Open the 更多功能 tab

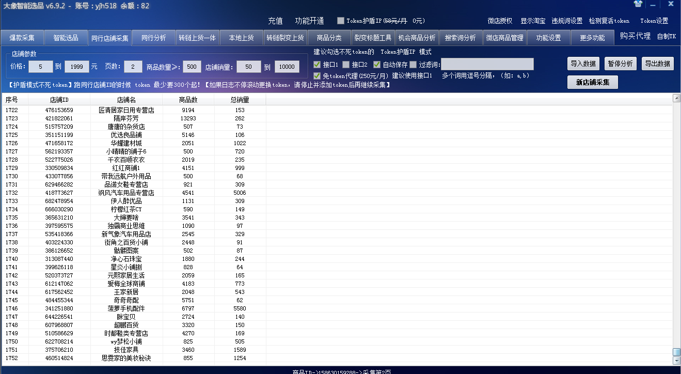(x=592, y=38)
